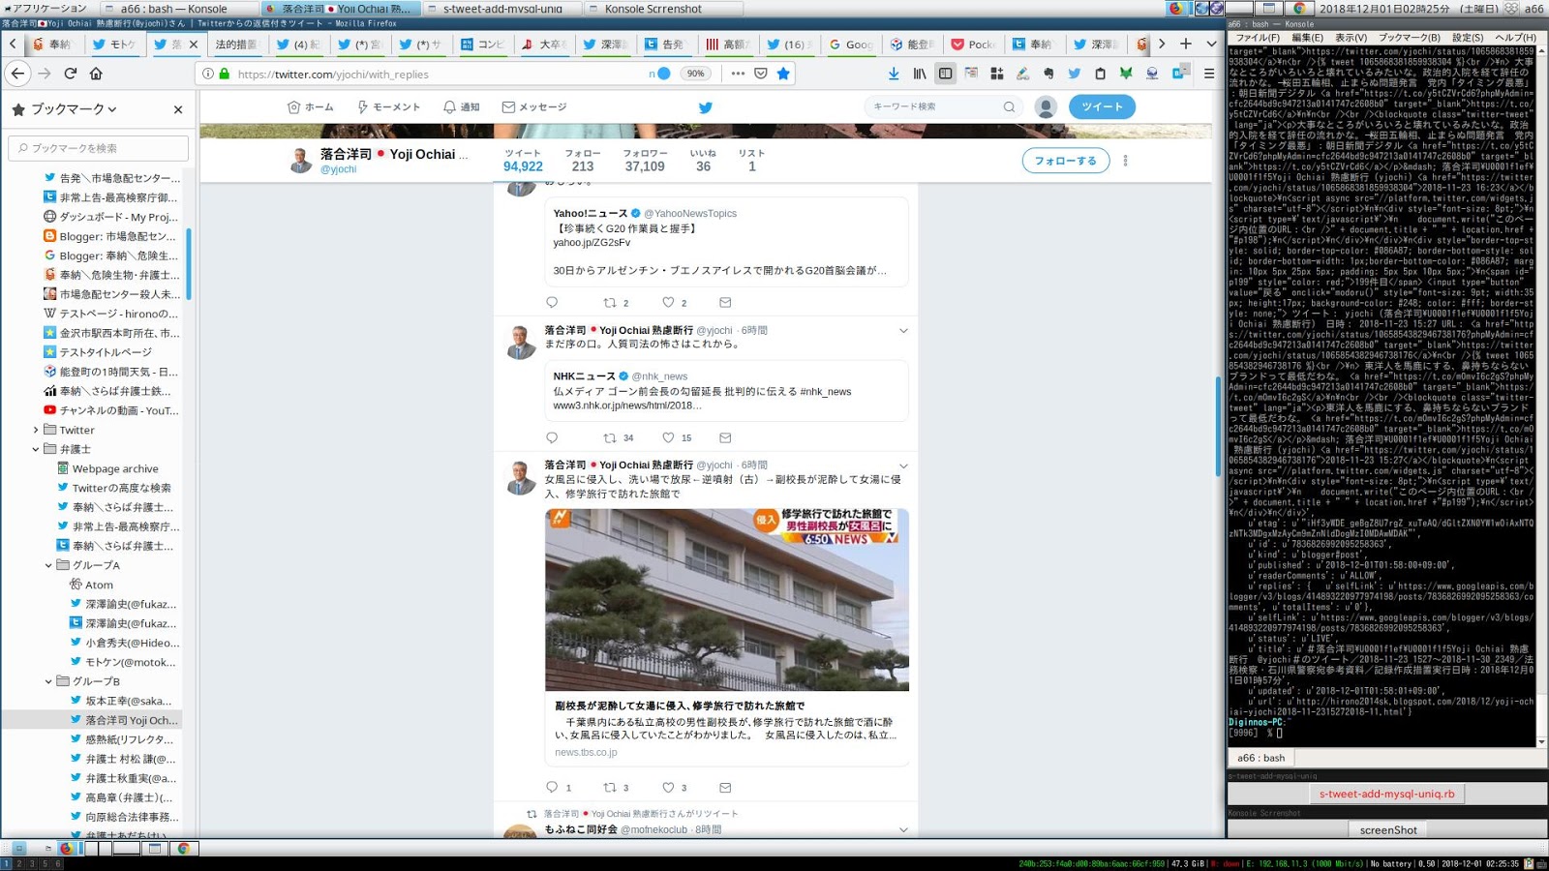Reload the current page

pos(70,74)
